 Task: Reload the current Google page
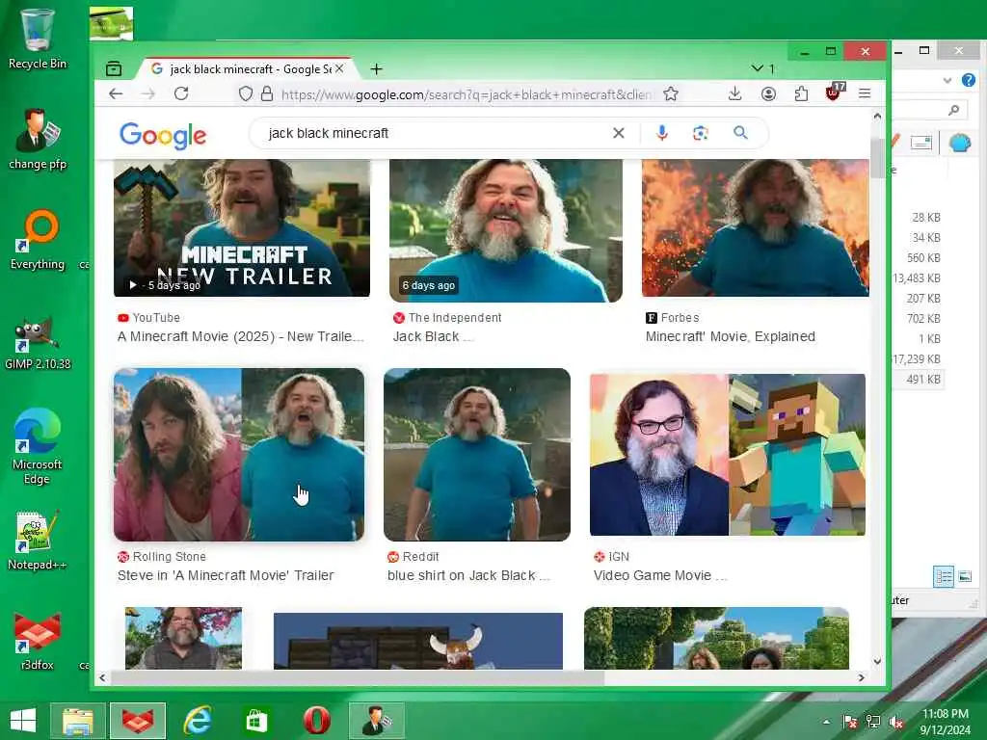pos(181,93)
